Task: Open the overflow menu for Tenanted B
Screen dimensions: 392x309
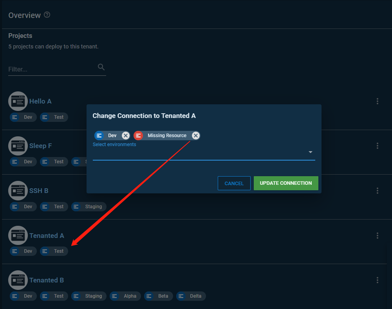Action: (x=377, y=280)
